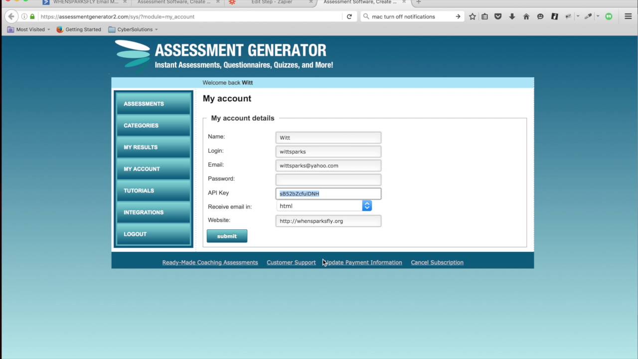
Task: Open Ready-Made Coaching Assessments link
Action: coord(210,262)
